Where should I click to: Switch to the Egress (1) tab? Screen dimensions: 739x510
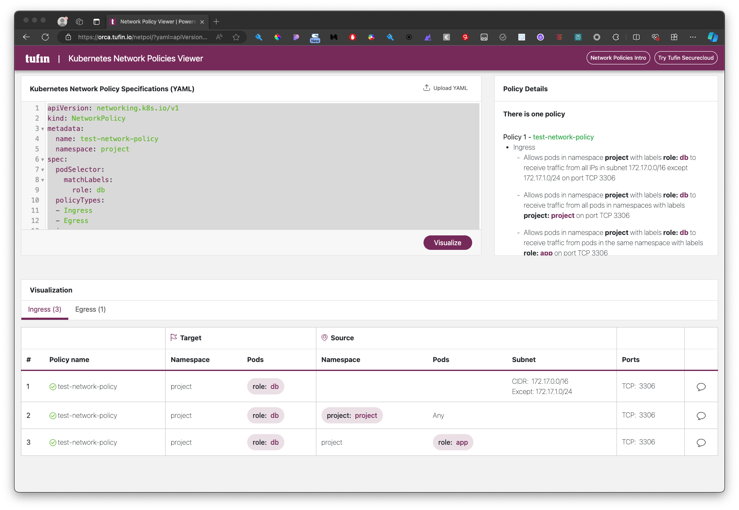point(90,309)
